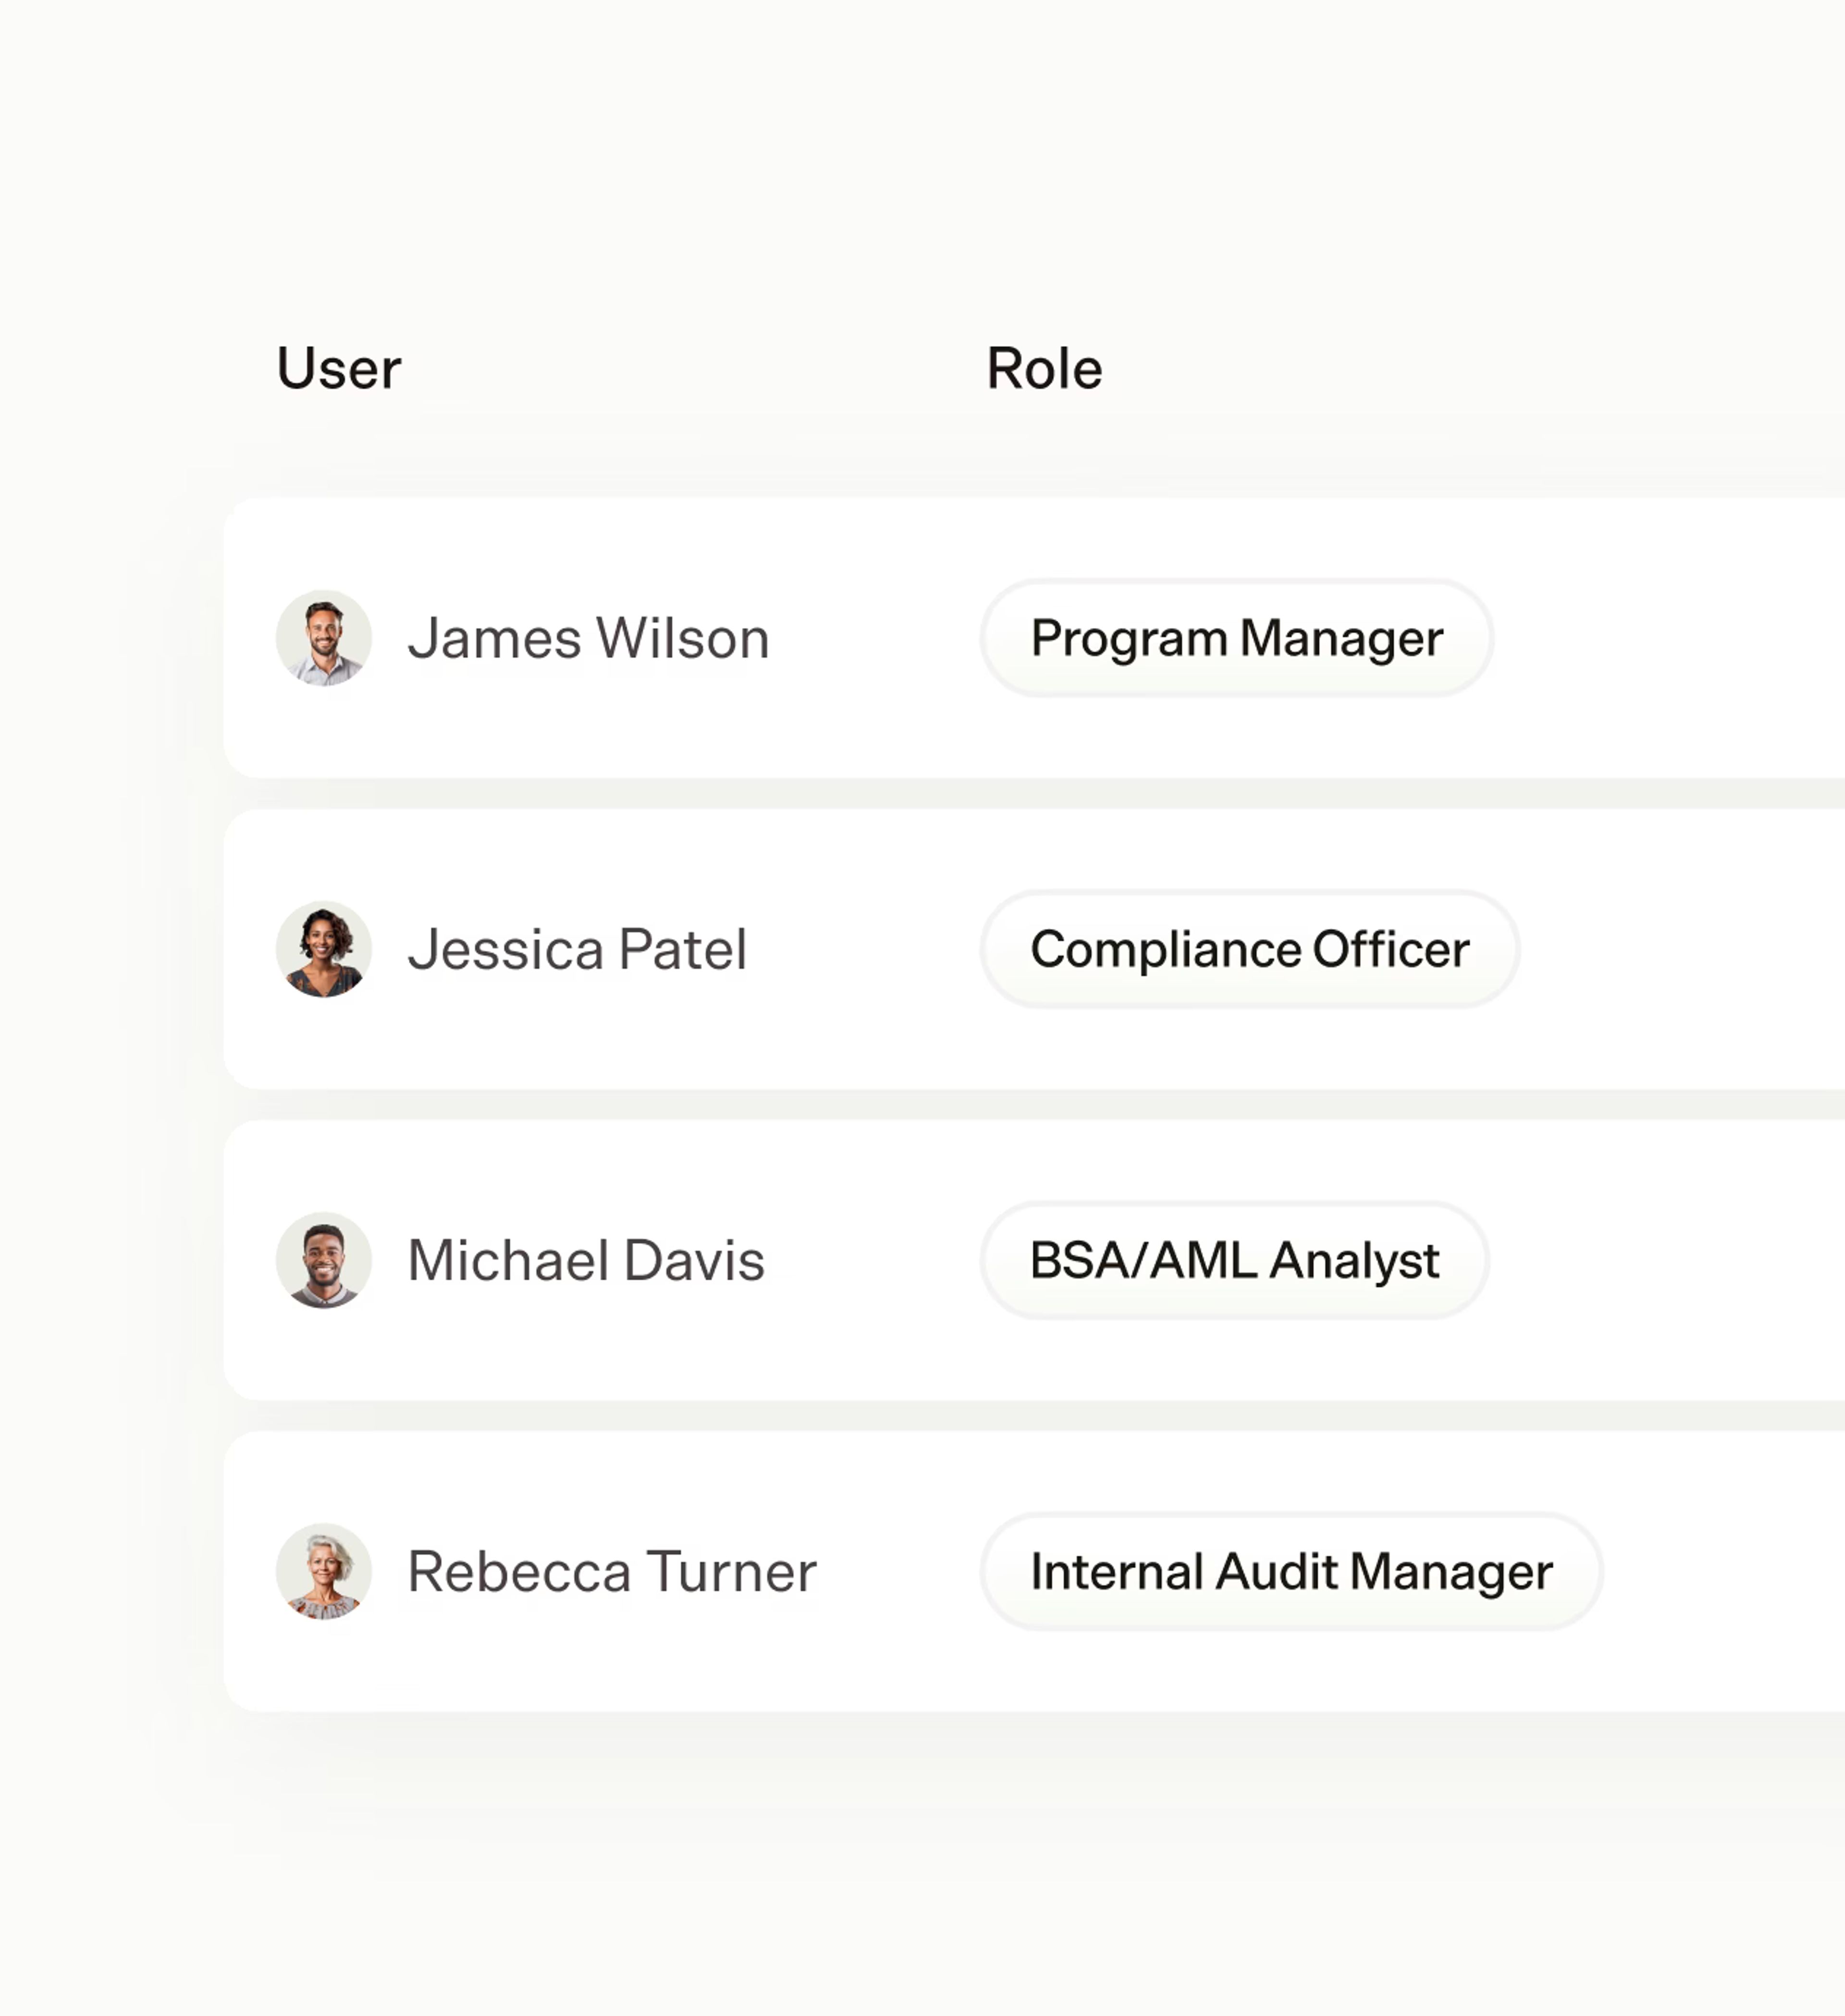Screen dimensions: 1845x2016
Task: Open Rebecca Turner's avatar picture
Action: tap(323, 1571)
